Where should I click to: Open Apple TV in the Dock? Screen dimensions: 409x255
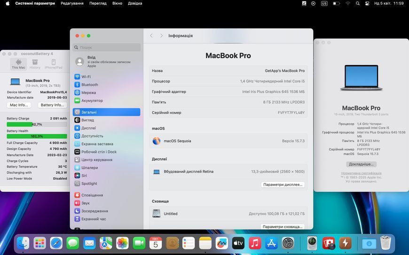point(238,243)
